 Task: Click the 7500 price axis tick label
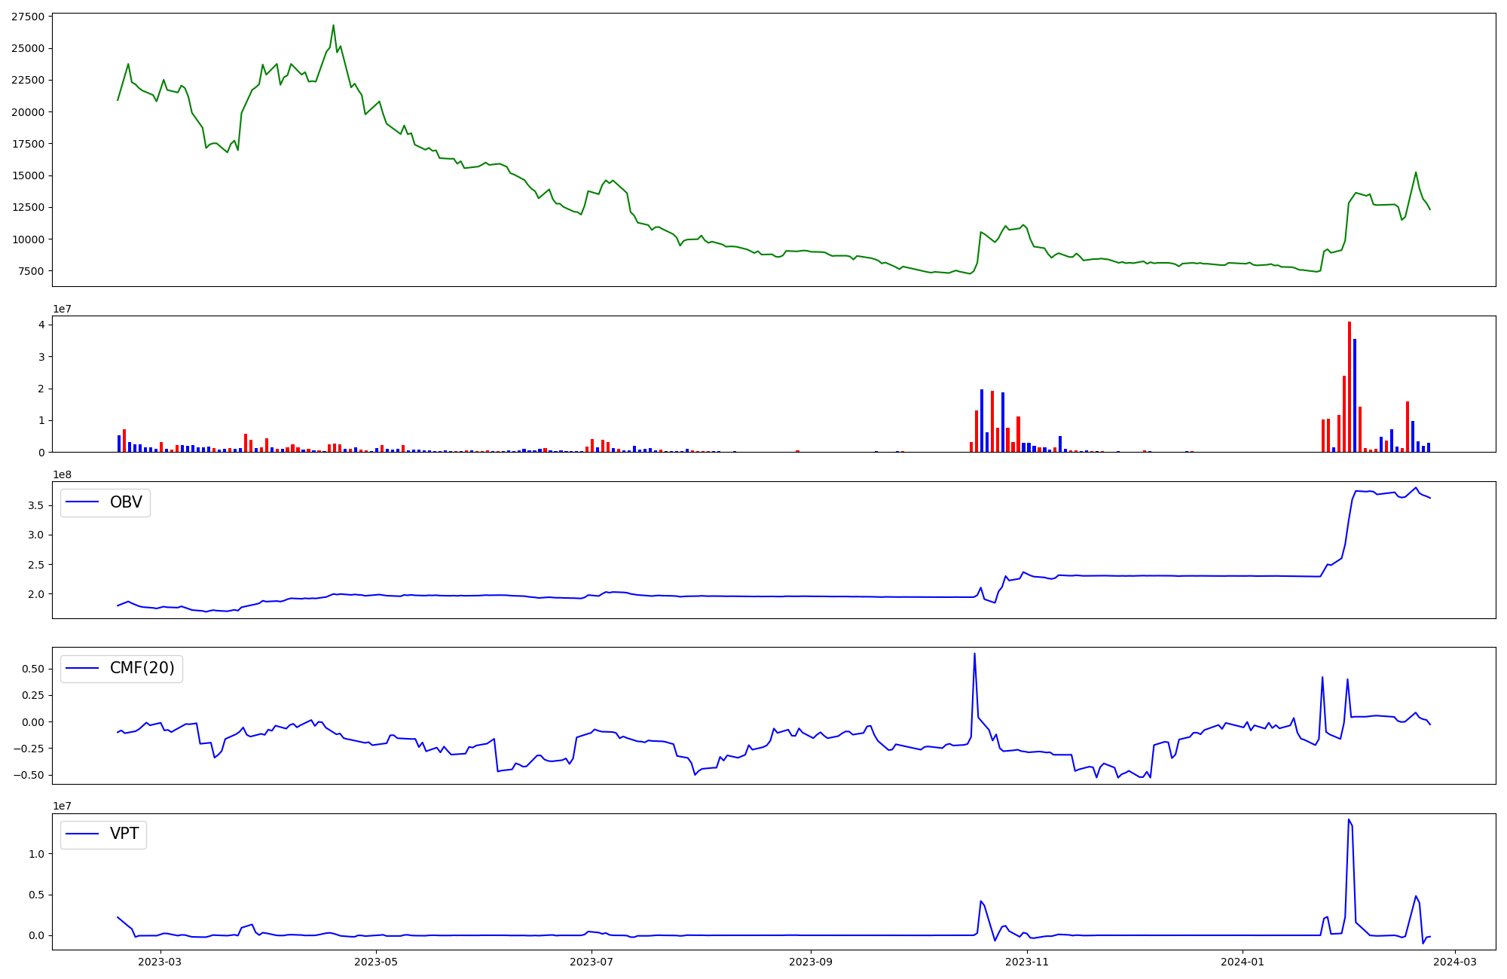30,271
